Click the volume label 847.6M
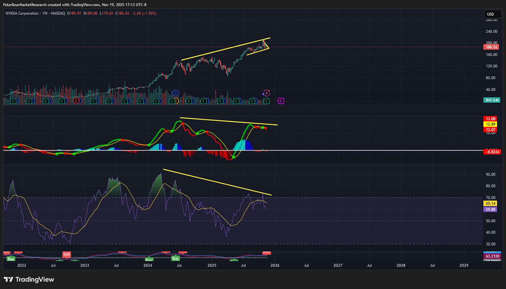This screenshot has height=289, width=506. click(491, 100)
